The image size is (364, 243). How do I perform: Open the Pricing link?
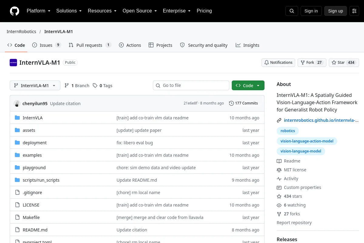point(204,11)
